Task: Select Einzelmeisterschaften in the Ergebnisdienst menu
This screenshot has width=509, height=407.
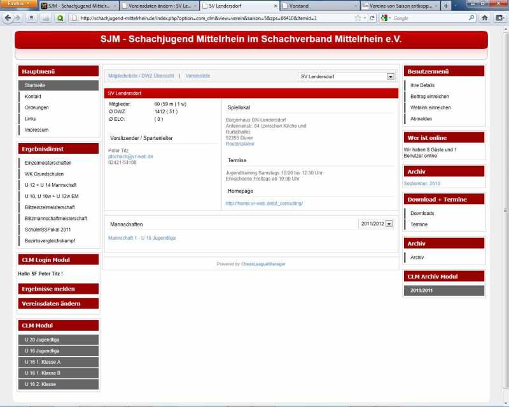Action: click(48, 163)
